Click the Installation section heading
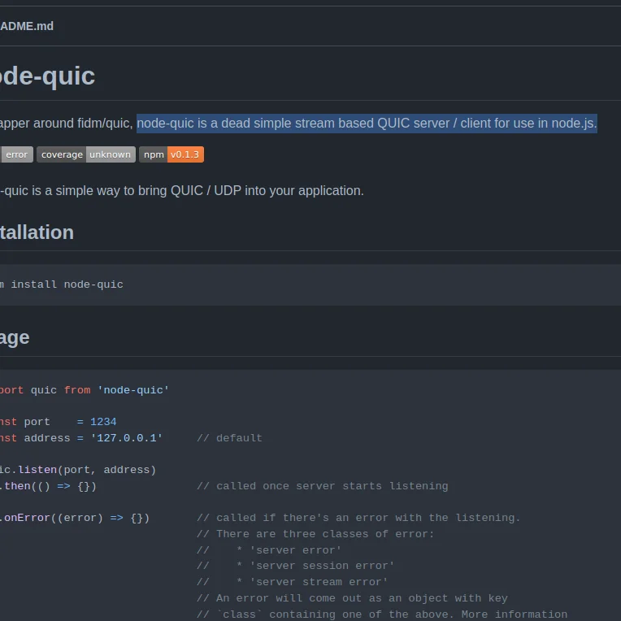621x621 pixels. [37, 232]
